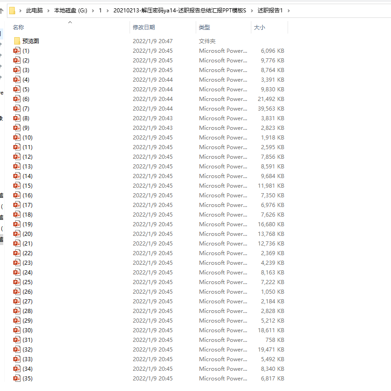Navigate to folder 1 breadcrumb
391x391 pixels.
click(100, 11)
